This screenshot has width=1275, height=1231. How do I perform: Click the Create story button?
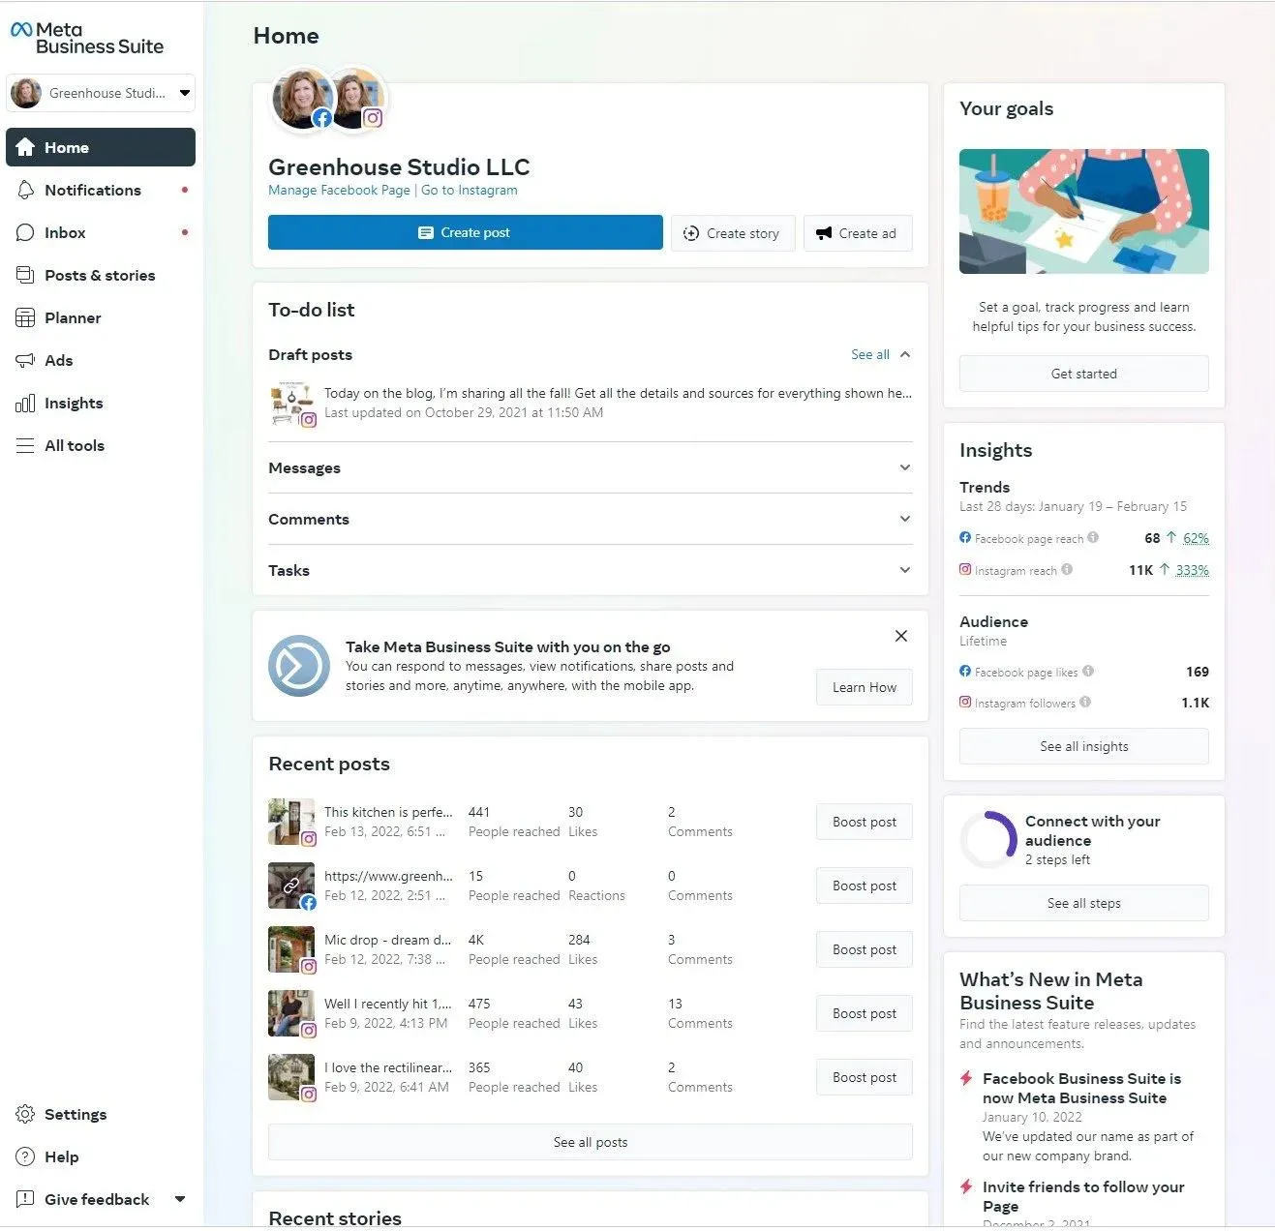[733, 233]
